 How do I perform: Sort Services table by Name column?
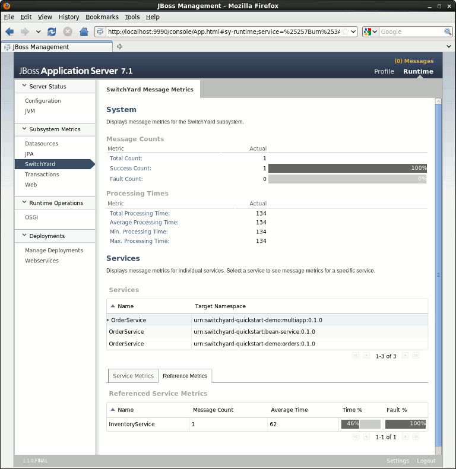tap(122, 306)
